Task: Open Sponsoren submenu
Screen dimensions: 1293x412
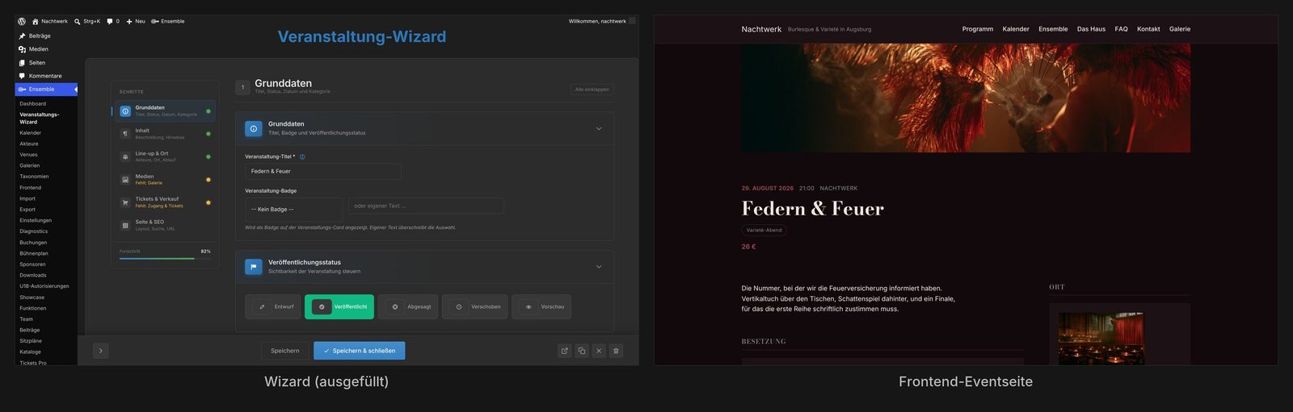Action: click(33, 264)
